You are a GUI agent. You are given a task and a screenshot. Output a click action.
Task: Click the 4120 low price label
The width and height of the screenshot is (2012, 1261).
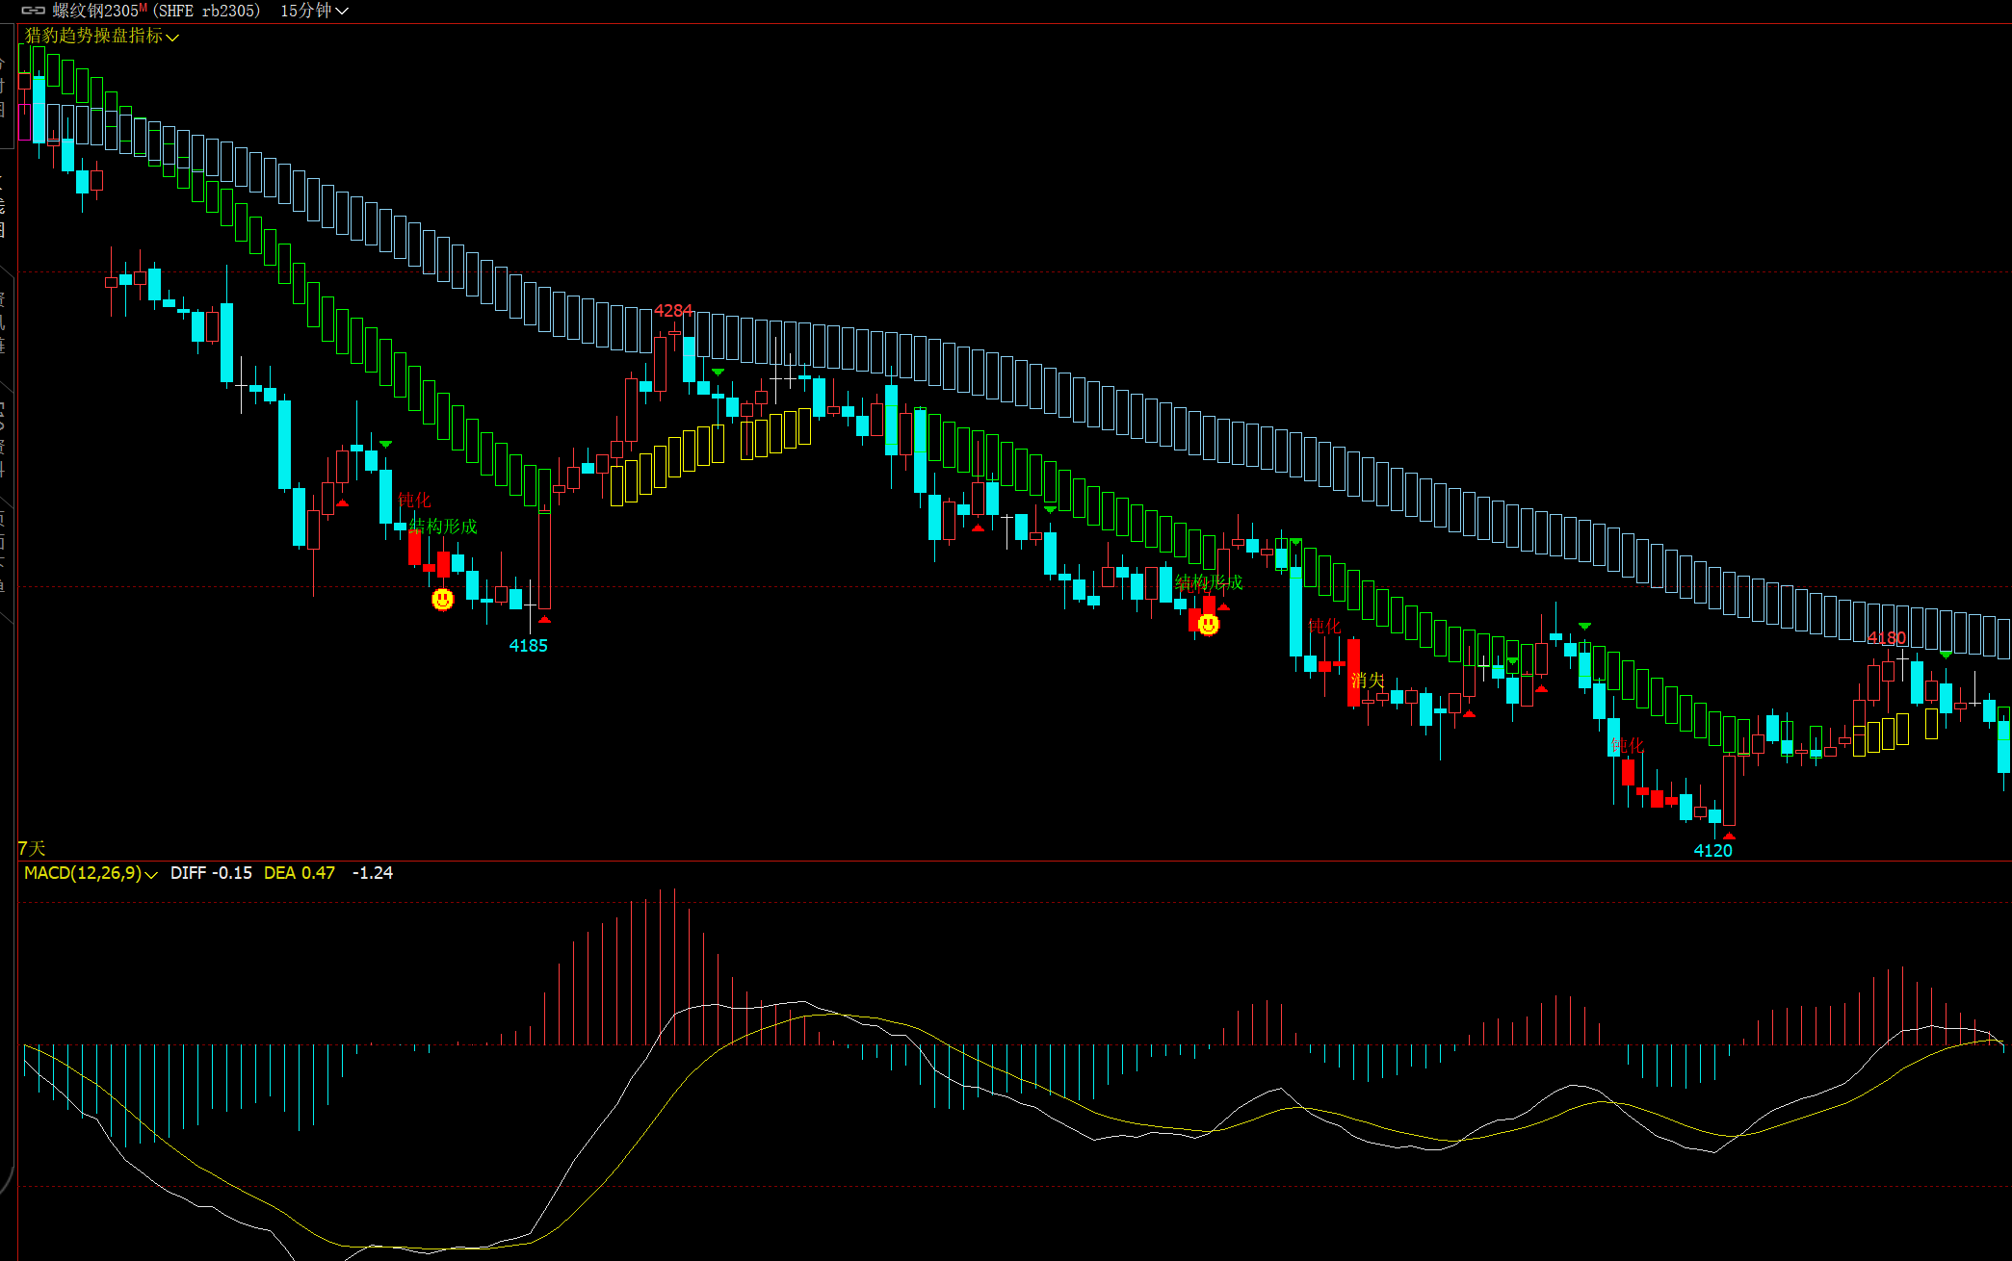[x=1712, y=850]
